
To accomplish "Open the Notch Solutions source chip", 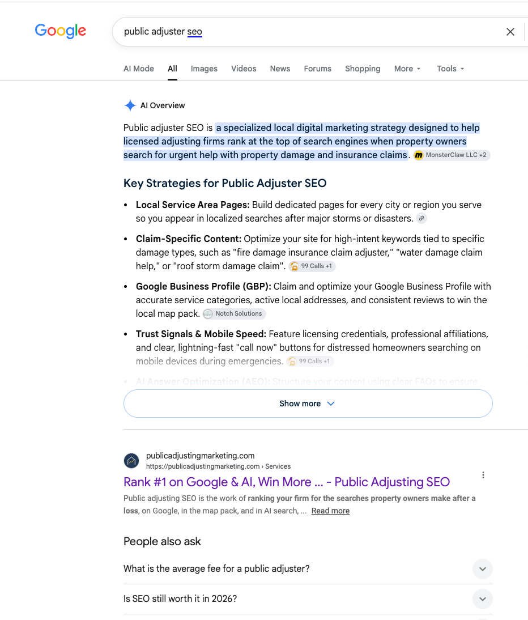I will (x=234, y=313).
